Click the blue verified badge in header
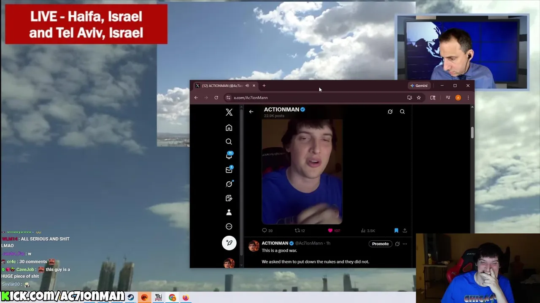This screenshot has width=540, height=303. [x=302, y=109]
